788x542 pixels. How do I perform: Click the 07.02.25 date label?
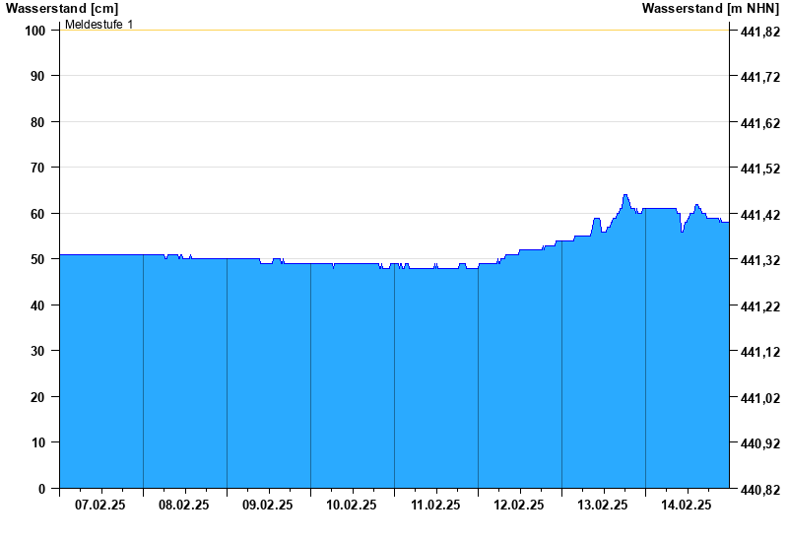click(x=100, y=506)
